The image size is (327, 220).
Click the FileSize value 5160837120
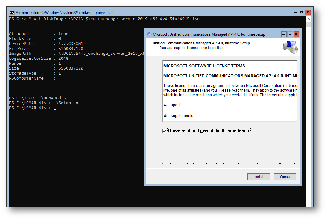click(x=71, y=48)
